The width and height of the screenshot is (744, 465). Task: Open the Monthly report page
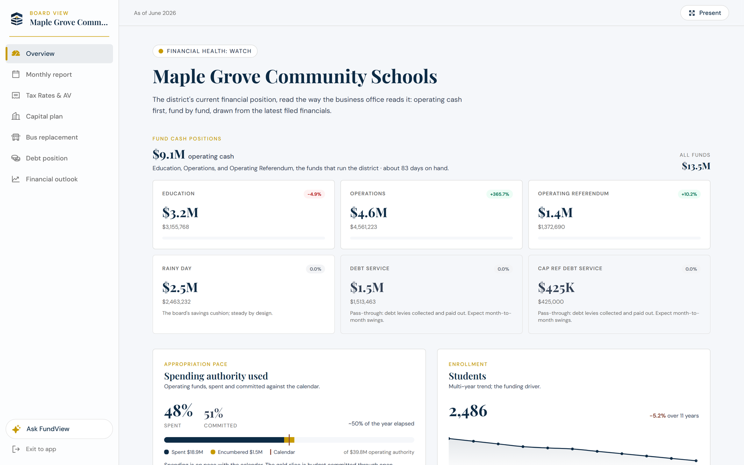click(59, 74)
